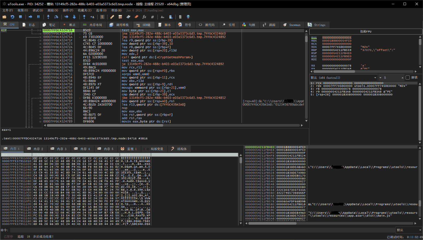The width and height of the screenshot is (423, 240).
Task: Open the 调试(D) menu
Action: pyautogui.click(x=38, y=10)
